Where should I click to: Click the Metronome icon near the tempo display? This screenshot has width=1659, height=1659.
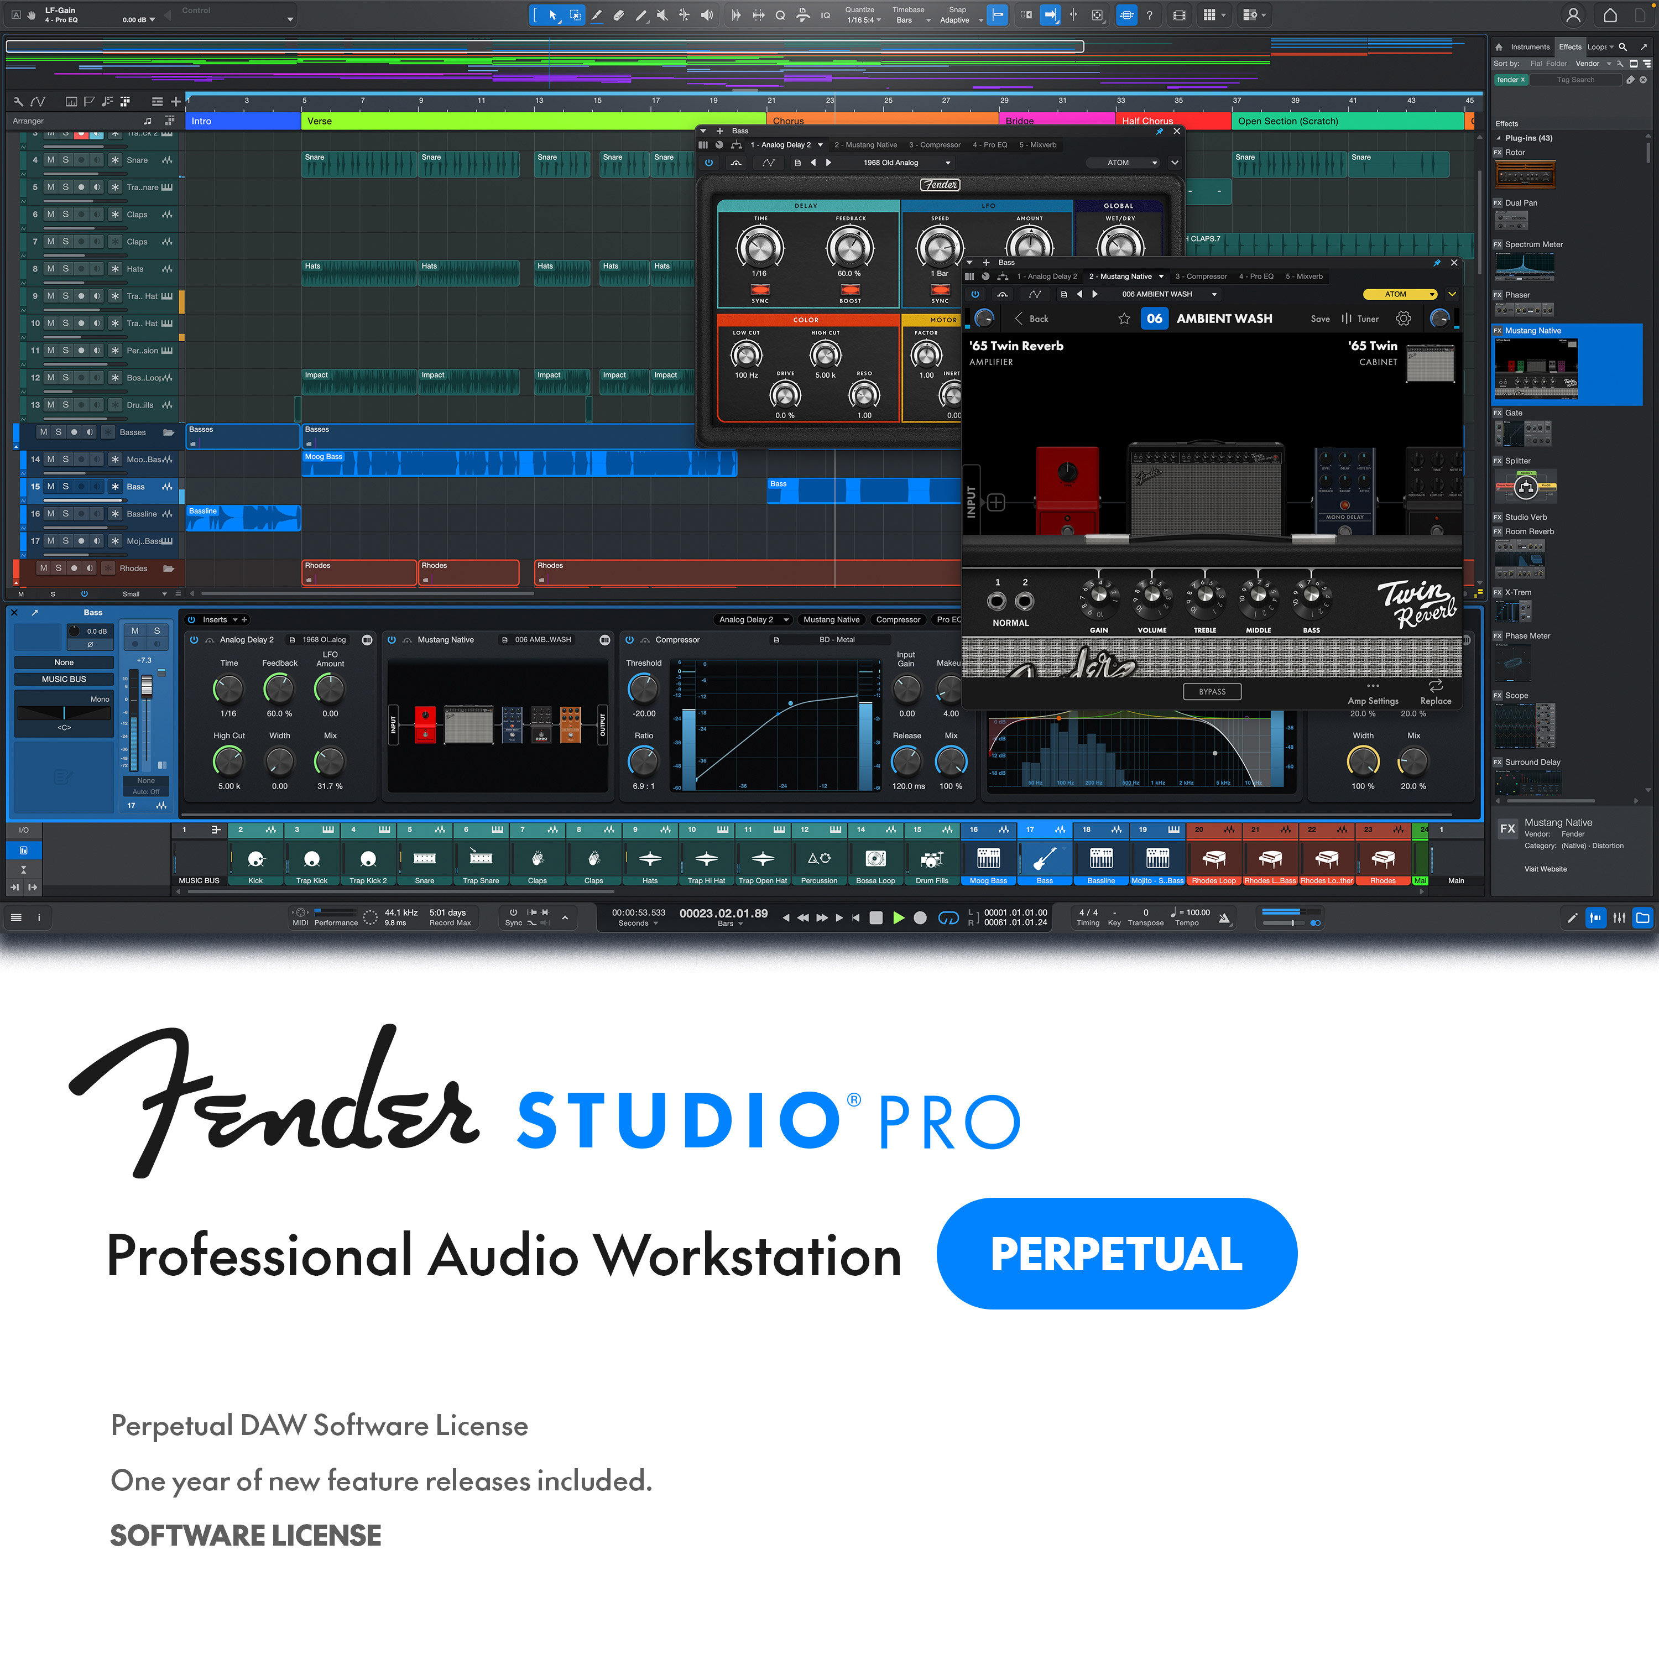pos(1225,919)
